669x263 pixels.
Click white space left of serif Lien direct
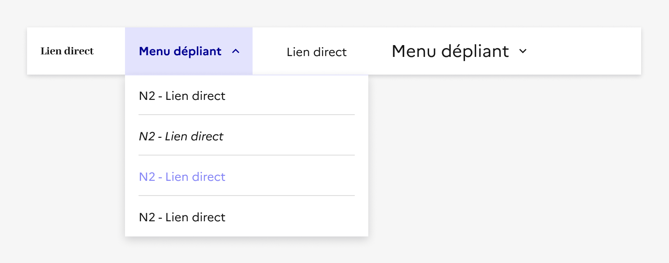(x=33, y=51)
